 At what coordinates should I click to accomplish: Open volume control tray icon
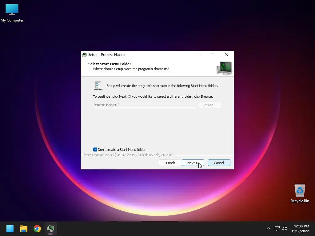click(285, 229)
